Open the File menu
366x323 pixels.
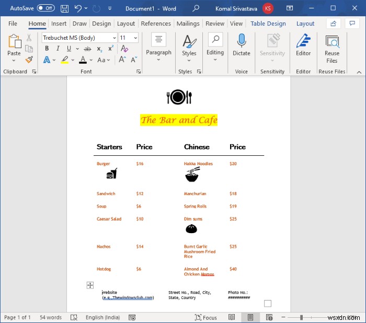pyautogui.click(x=13, y=24)
